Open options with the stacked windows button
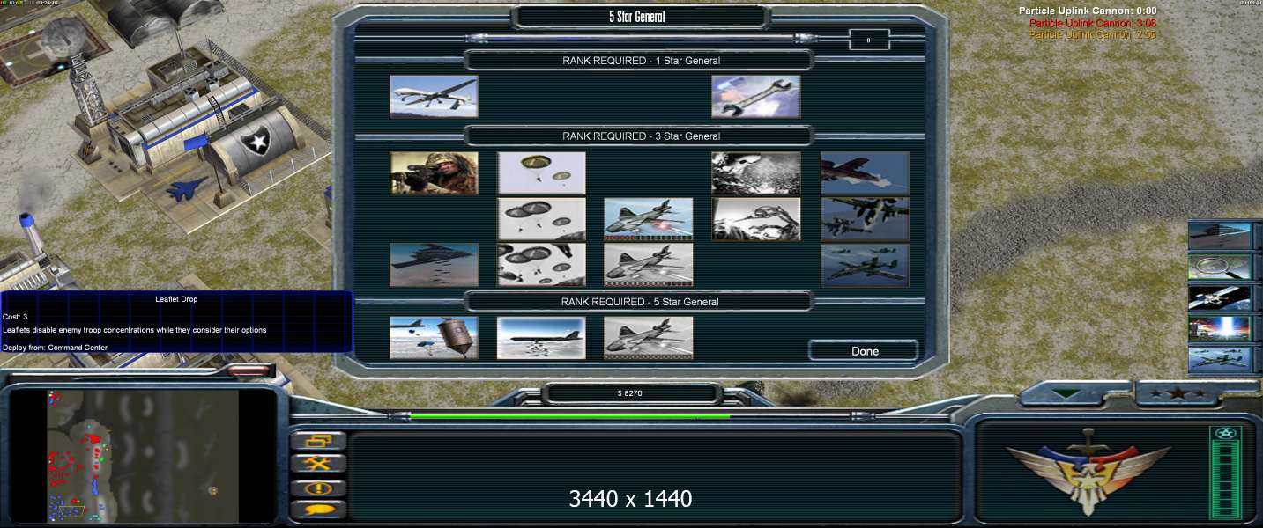The height and width of the screenshot is (528, 1263). pyautogui.click(x=317, y=441)
